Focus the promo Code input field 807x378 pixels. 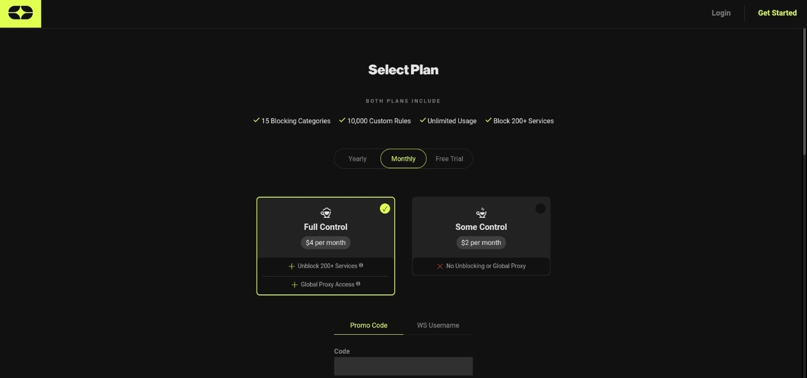[x=403, y=366]
